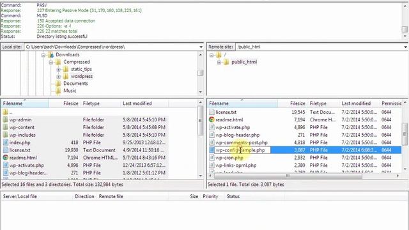Collapse the Downloads folder tree node
The height and width of the screenshot is (230, 409).
click(43, 55)
